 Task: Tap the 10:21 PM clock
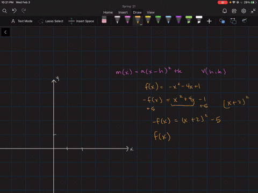(x=8, y=2)
